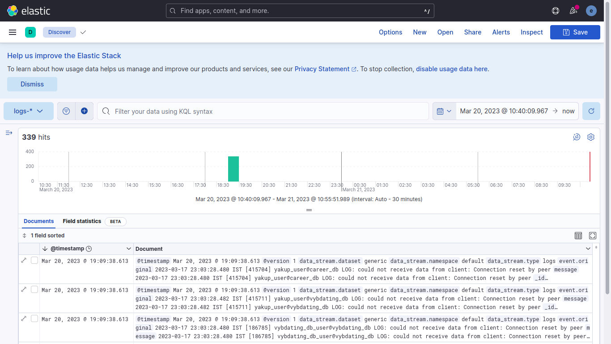Switch to the Documents tab
This screenshot has width=611, height=344.
39,221
